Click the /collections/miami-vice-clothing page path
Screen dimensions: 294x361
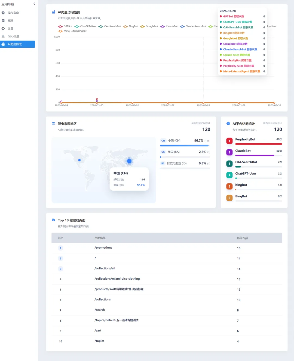pos(117,279)
